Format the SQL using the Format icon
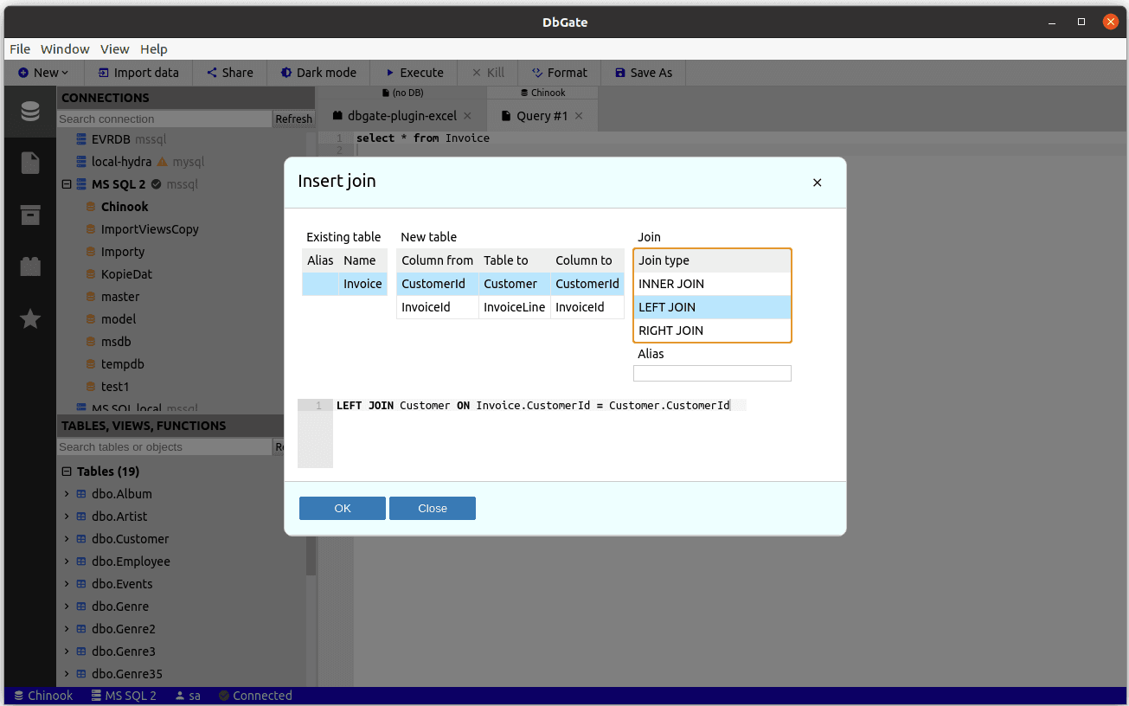 point(558,73)
